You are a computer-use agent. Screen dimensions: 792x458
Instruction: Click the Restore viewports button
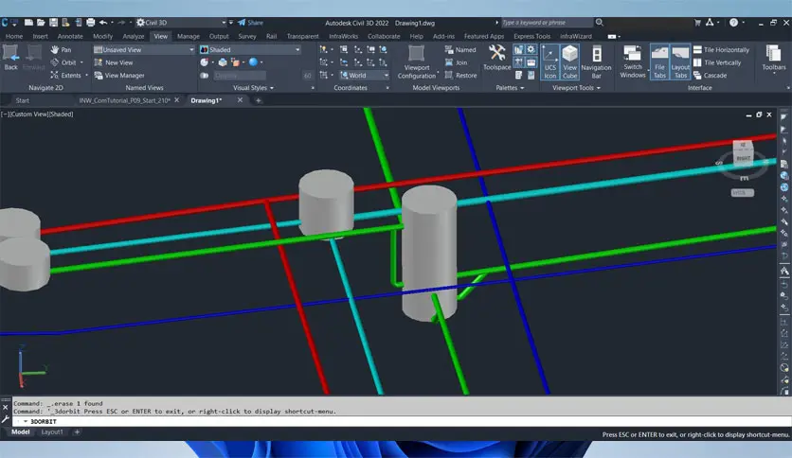point(460,75)
